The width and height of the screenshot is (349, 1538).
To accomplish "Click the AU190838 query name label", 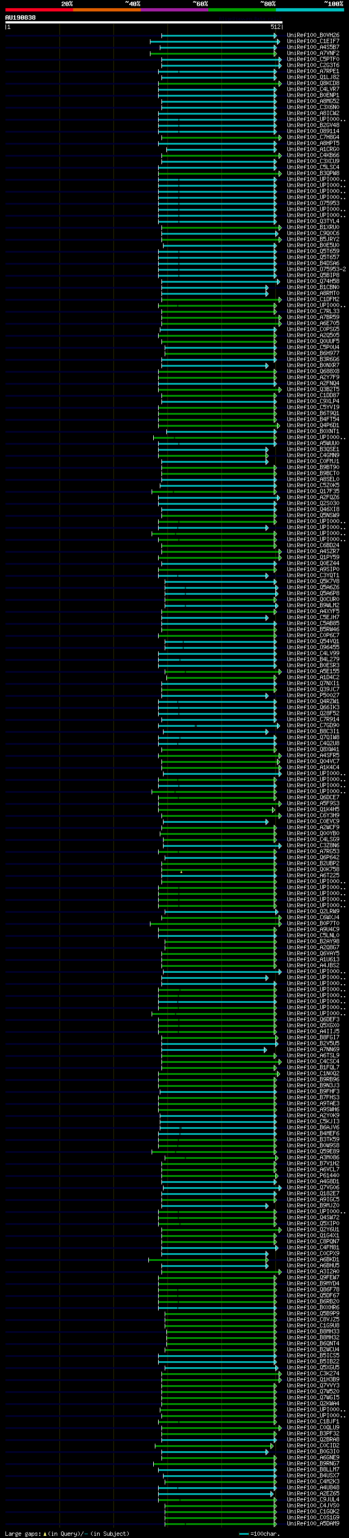I will tap(20, 17).
